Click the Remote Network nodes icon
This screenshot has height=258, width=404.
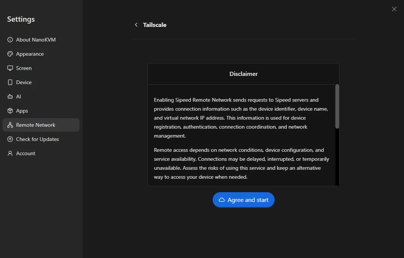pos(10,125)
